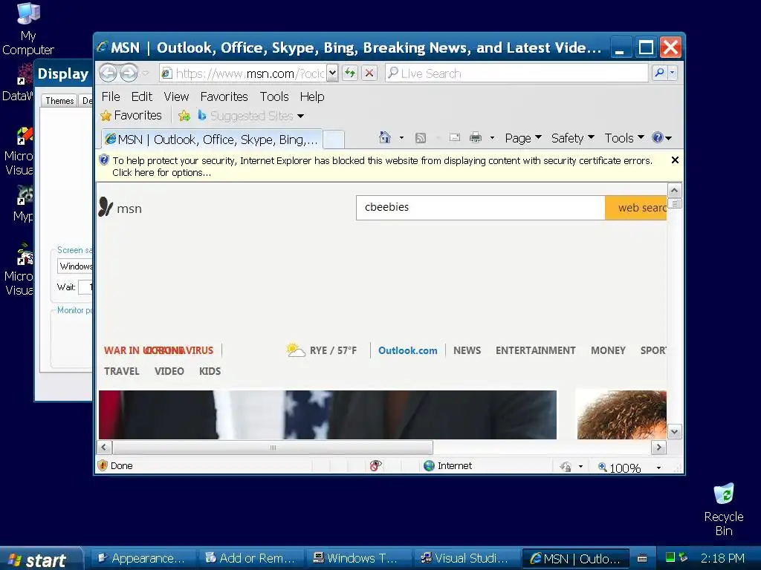
Task: Click the Refresh page icon beside address bar
Action: [x=350, y=73]
